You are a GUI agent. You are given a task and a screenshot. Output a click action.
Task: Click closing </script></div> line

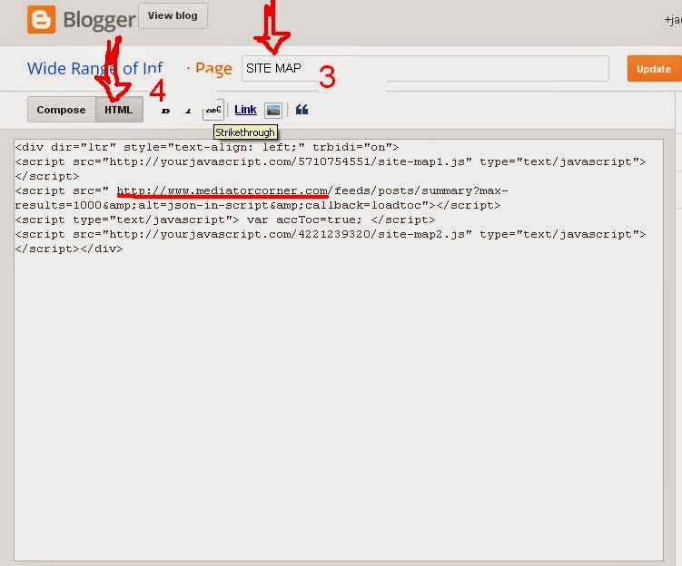69,249
